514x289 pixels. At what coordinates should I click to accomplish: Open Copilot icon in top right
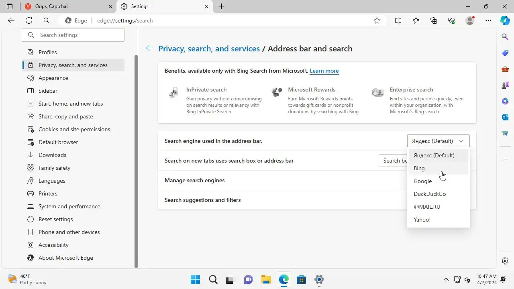[505, 20]
